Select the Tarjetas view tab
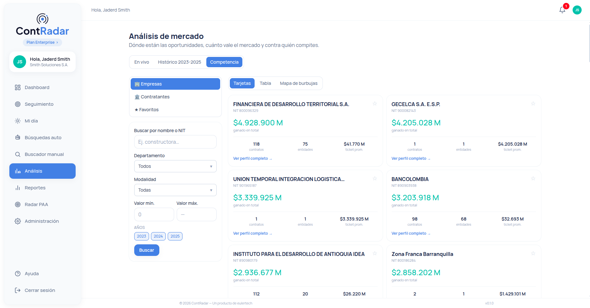This screenshot has height=308, width=590. (x=242, y=83)
